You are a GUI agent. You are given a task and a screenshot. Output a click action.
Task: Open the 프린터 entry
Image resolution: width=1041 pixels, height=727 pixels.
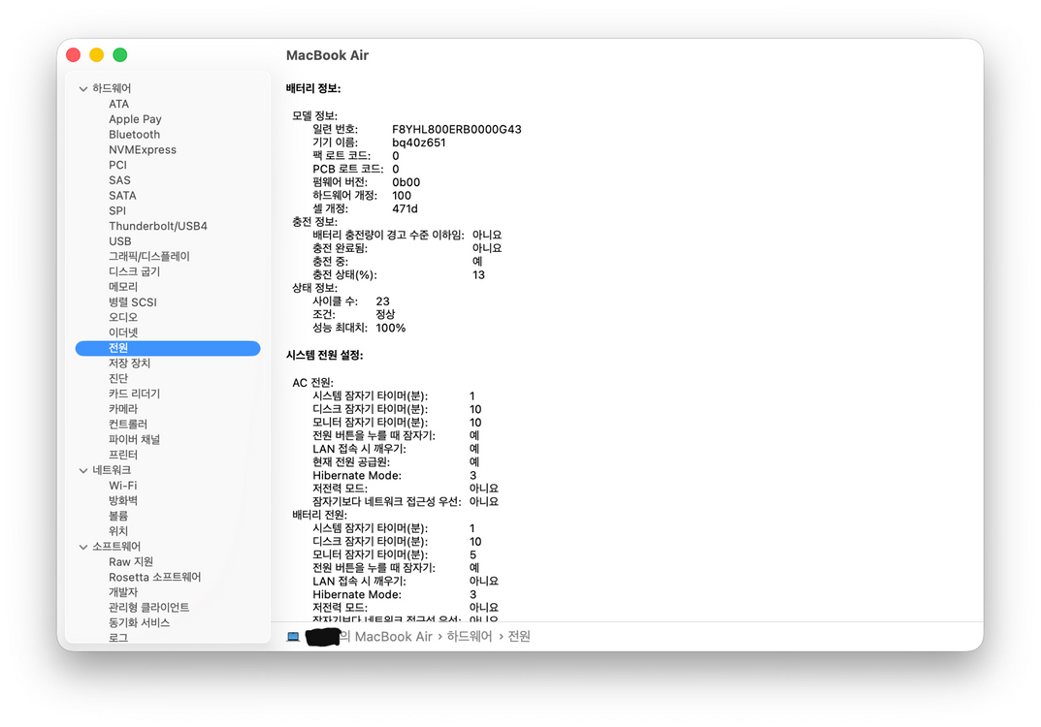[123, 455]
